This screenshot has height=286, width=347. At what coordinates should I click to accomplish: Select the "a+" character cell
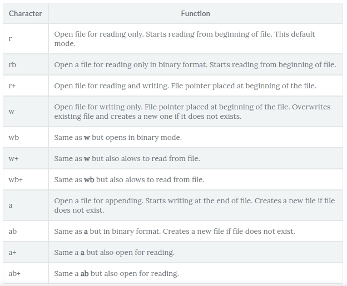click(x=13, y=252)
